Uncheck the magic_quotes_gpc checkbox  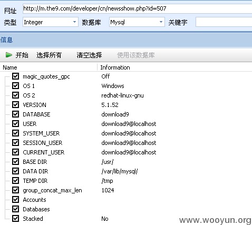click(x=15, y=76)
